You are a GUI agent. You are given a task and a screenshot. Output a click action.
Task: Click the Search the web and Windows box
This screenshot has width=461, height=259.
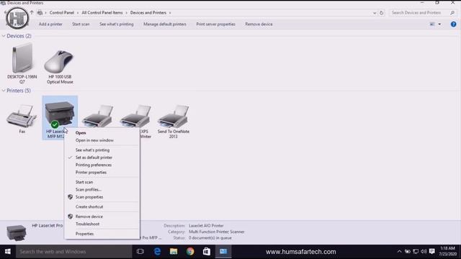(x=74, y=252)
